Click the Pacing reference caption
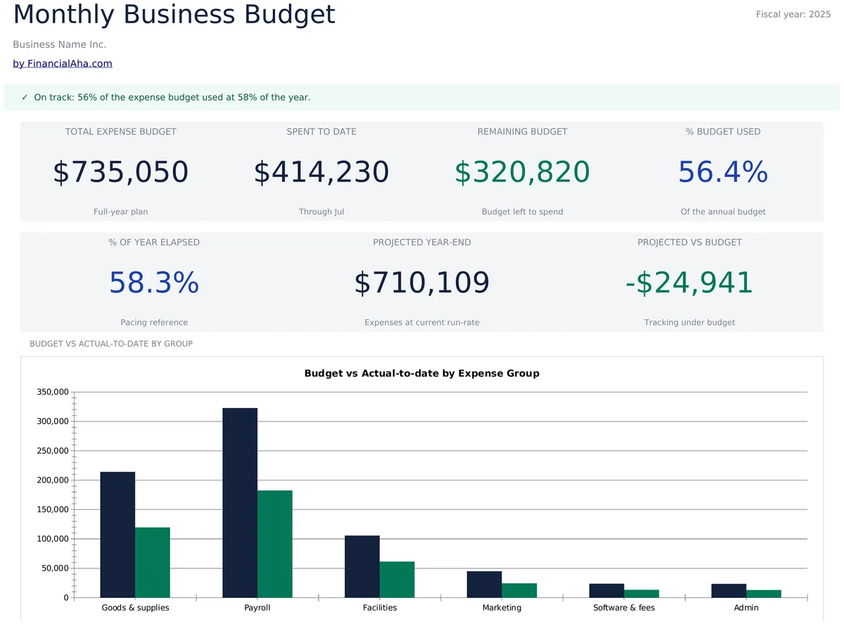844x624 pixels. pyautogui.click(x=154, y=322)
